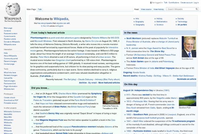The width and height of the screenshot is (201, 134).
Task: Open Wikidata item link
Action: (9, 89)
